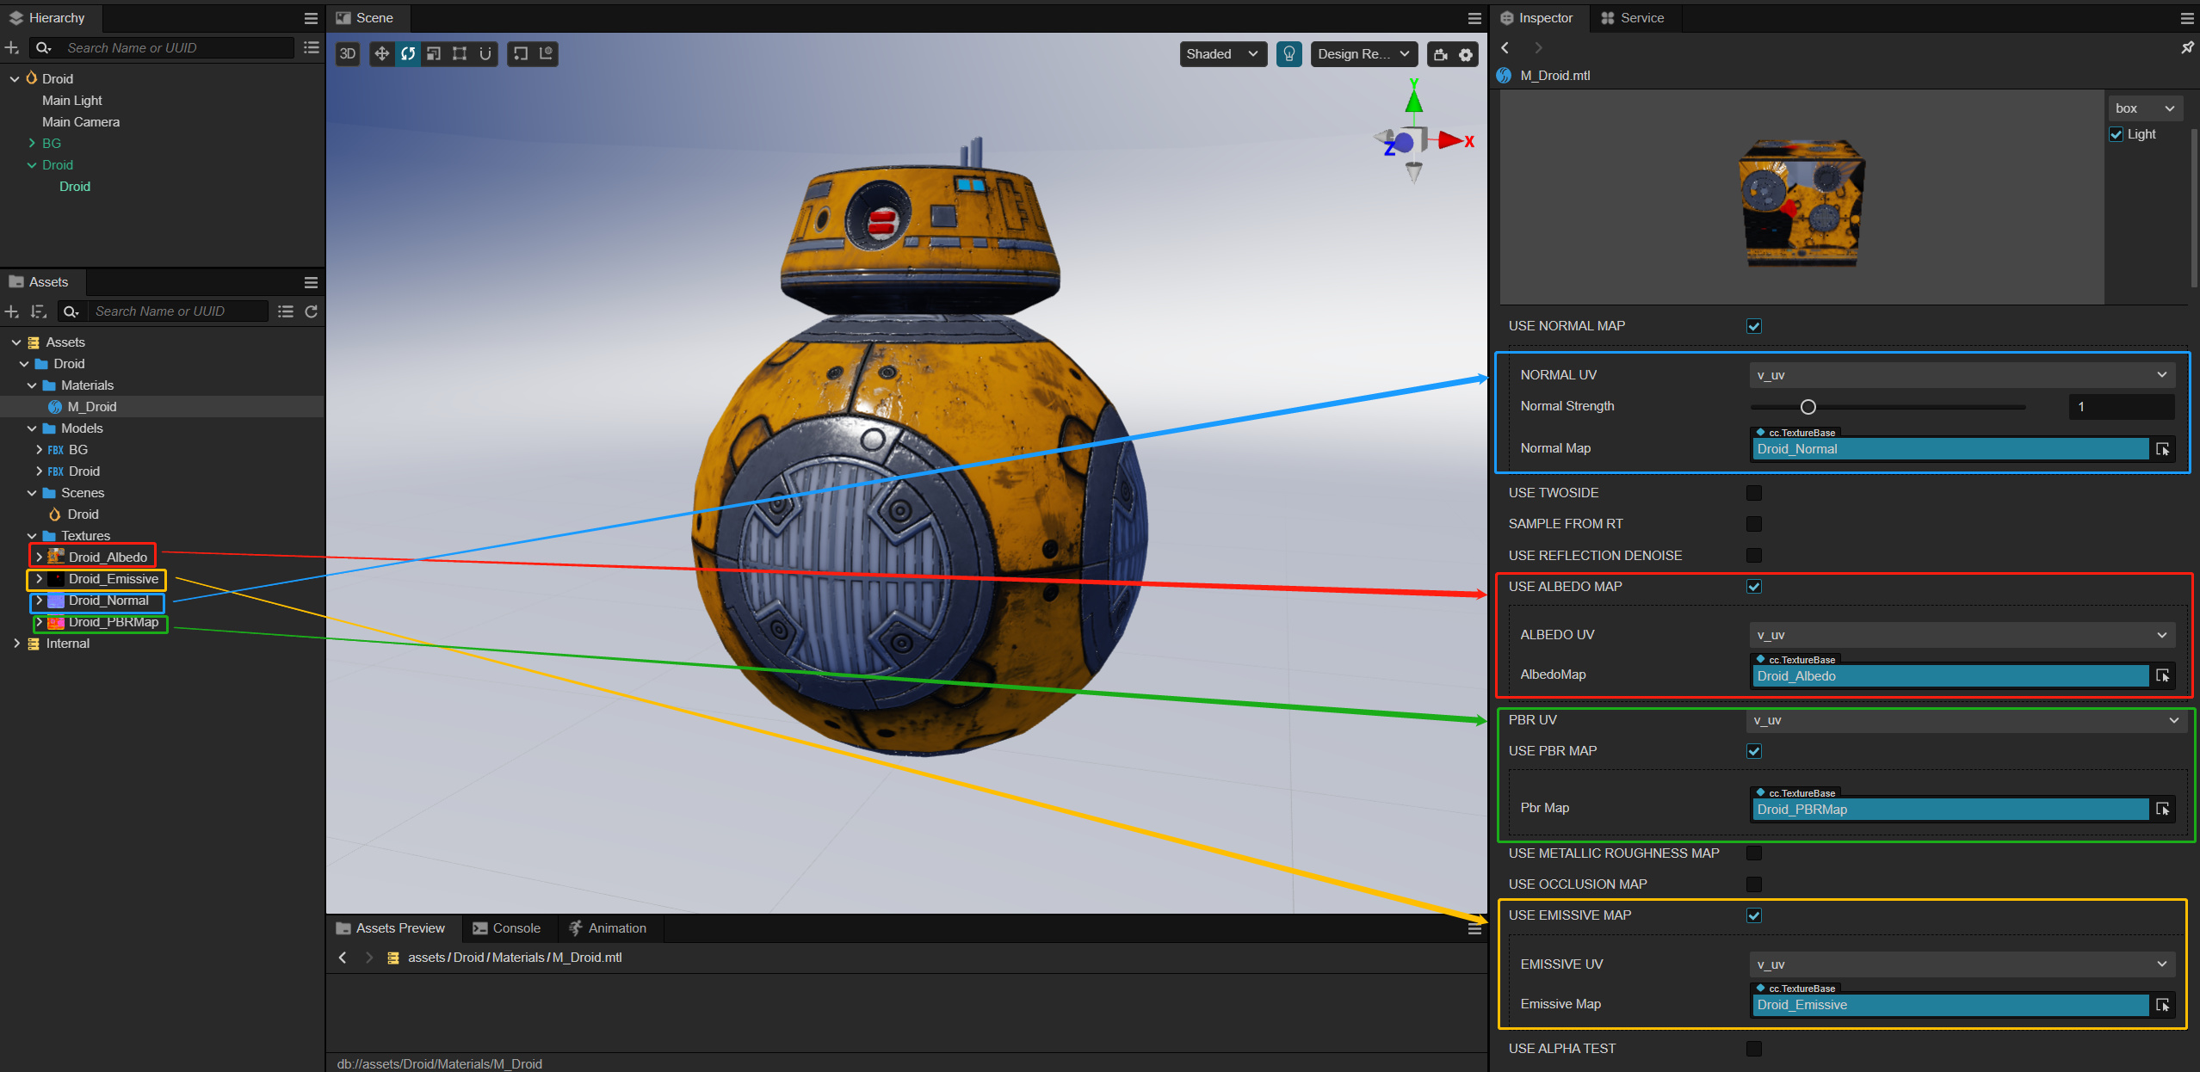The height and width of the screenshot is (1072, 2200).
Task: Select the Rect transform tool
Action: tap(460, 54)
